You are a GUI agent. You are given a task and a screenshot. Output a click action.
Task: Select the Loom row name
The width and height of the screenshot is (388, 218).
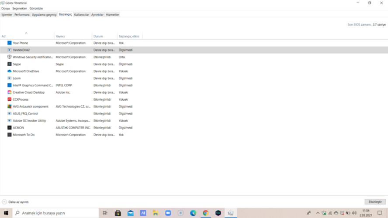pos(17,78)
